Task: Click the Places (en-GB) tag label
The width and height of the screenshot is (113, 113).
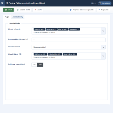Action: [x=38, y=29]
